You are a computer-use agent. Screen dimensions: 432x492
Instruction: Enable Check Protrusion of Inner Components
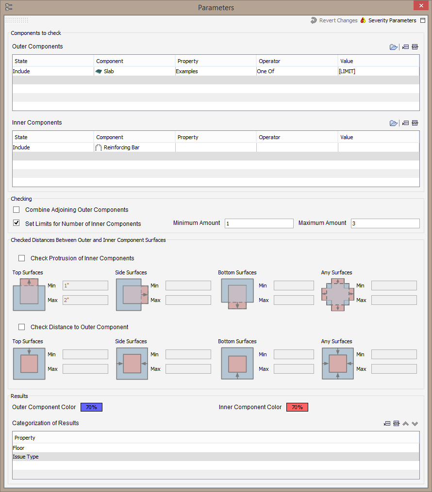pos(22,258)
